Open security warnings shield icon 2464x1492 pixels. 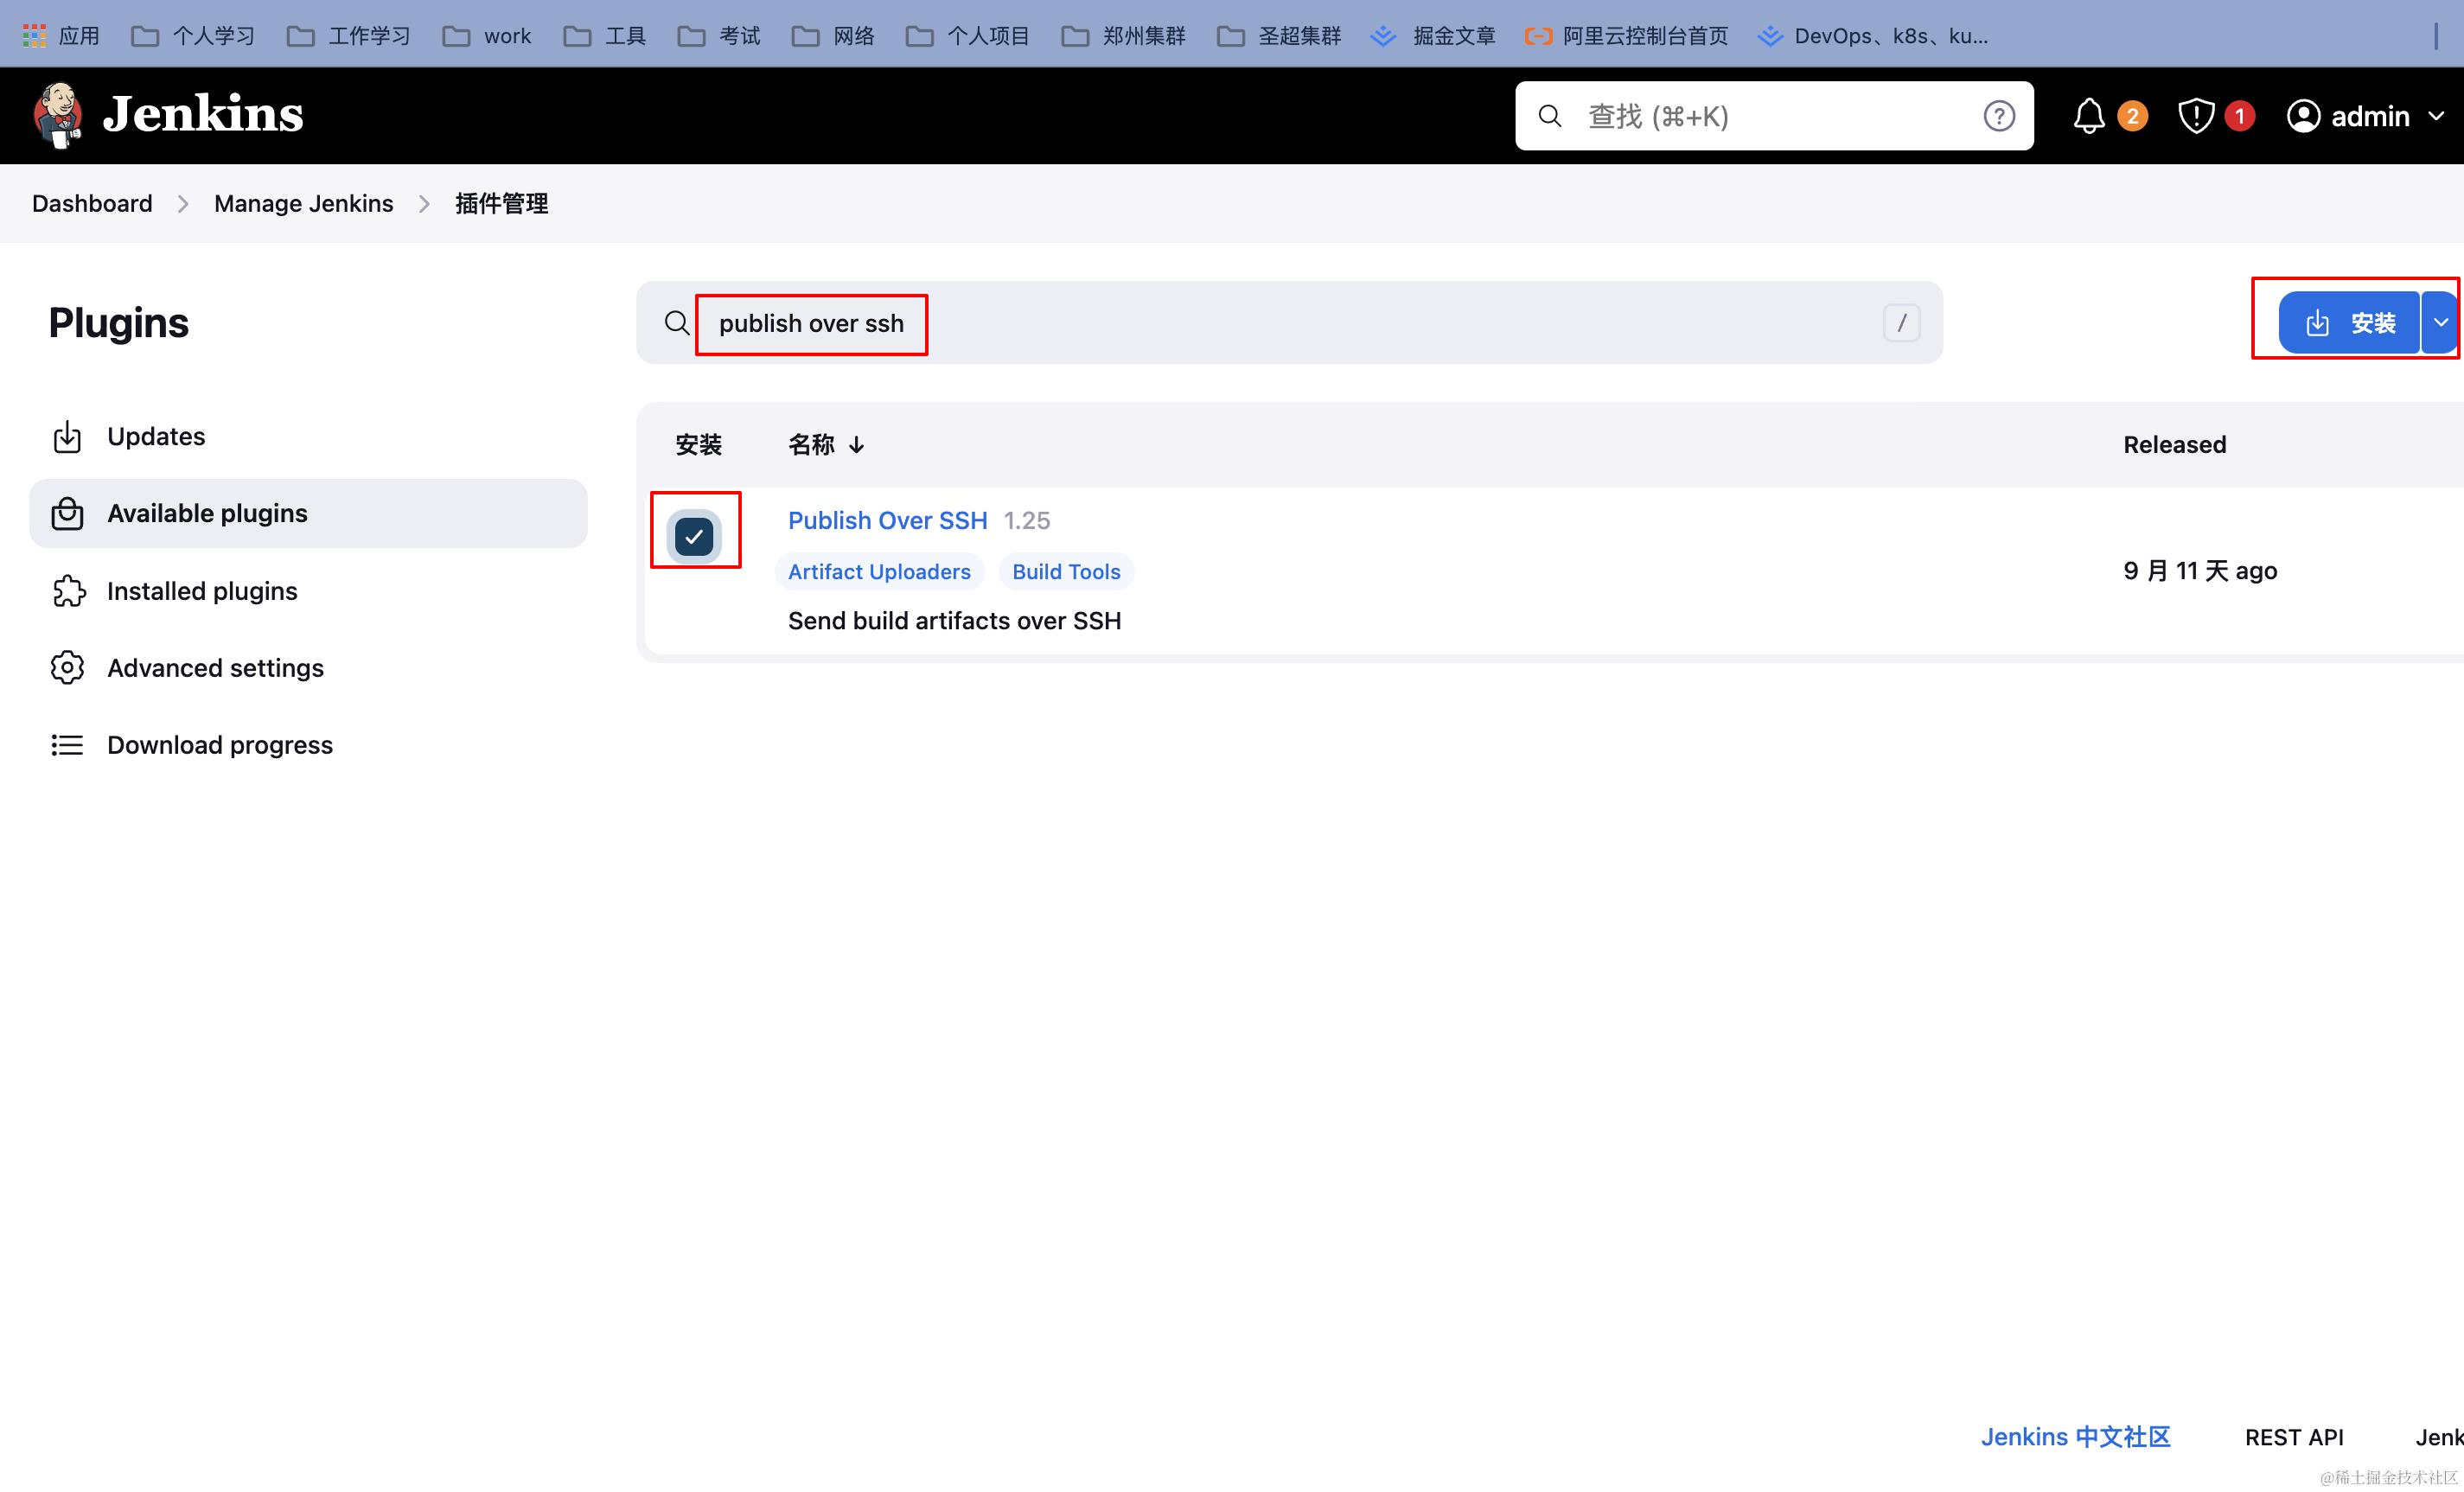[2195, 116]
